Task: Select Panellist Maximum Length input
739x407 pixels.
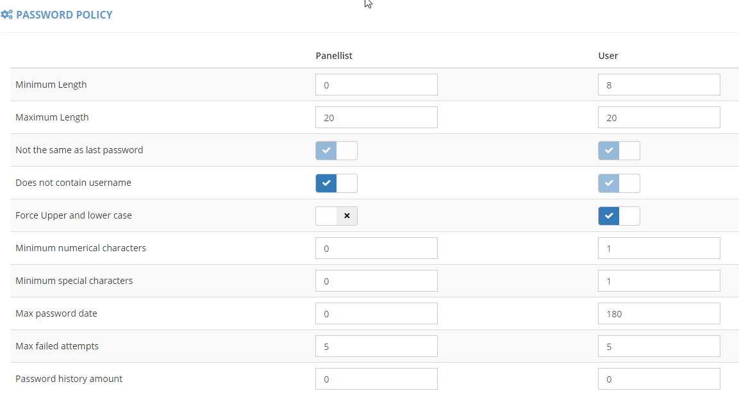Action: pyautogui.click(x=376, y=117)
